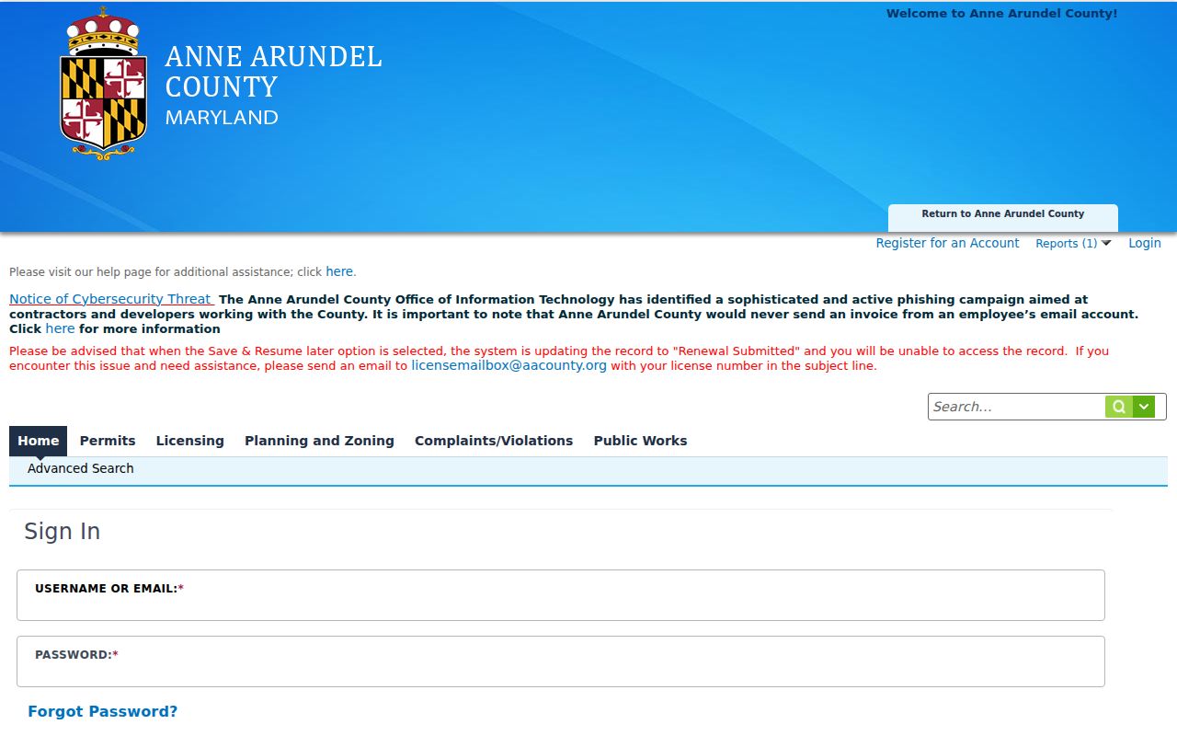Click the Forgot Password? link

(103, 711)
